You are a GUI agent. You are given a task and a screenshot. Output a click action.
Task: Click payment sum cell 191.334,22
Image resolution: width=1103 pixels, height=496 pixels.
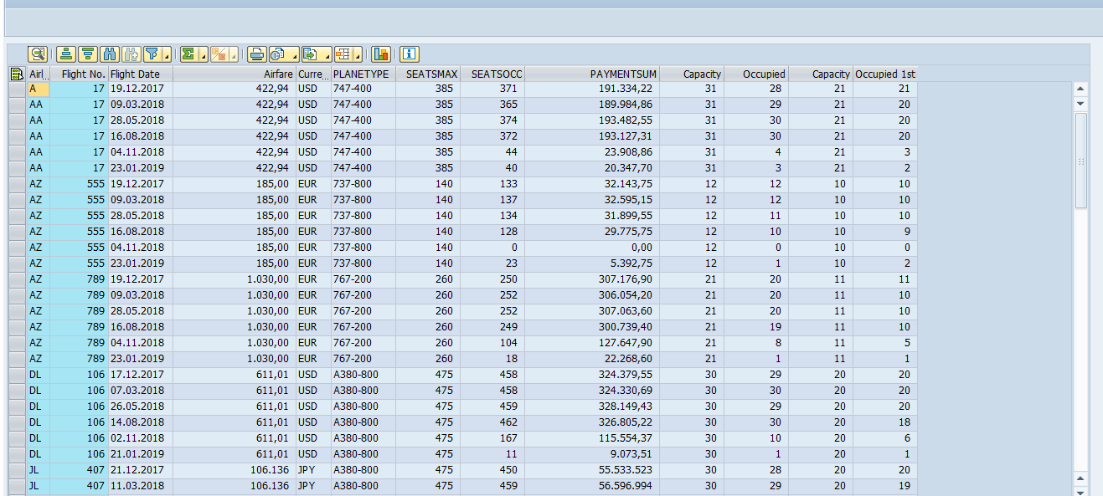click(x=592, y=89)
